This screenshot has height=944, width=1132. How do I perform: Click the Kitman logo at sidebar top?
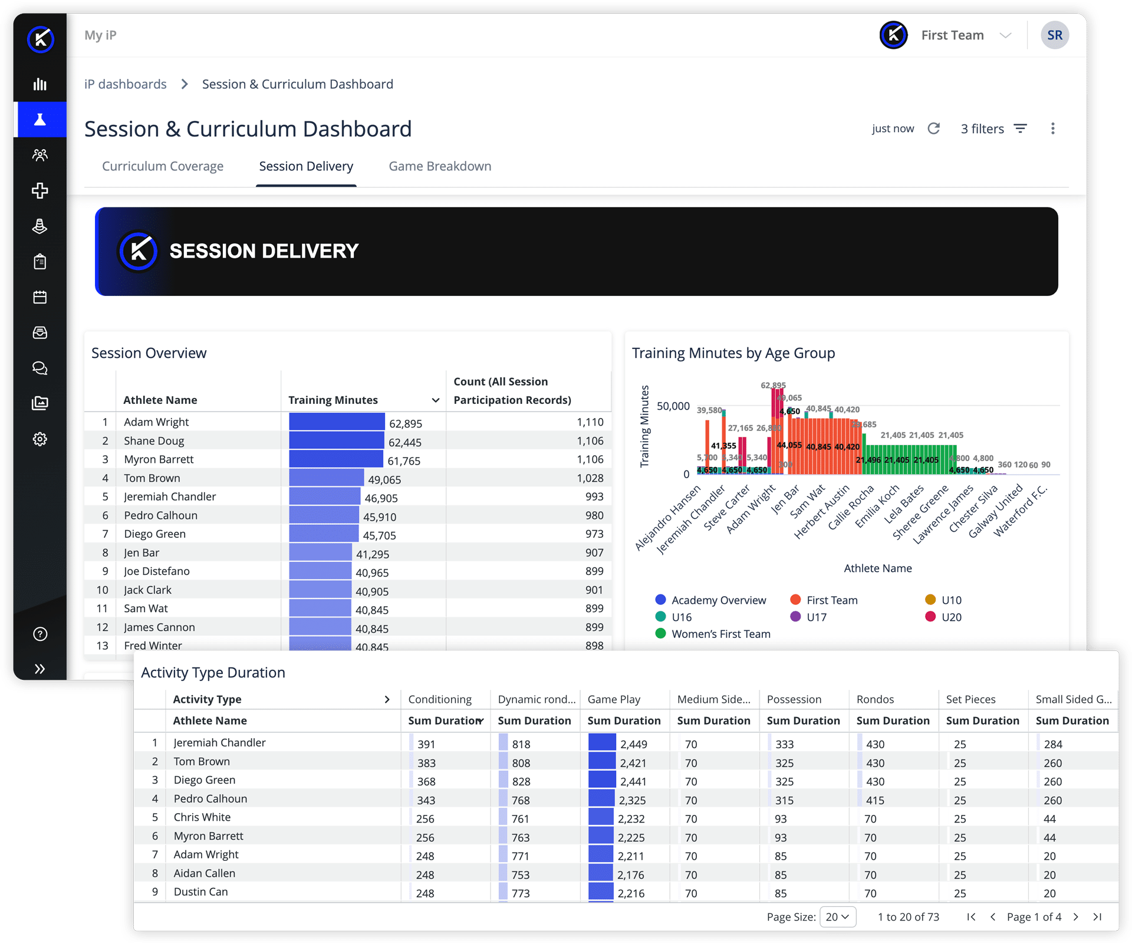coord(41,40)
